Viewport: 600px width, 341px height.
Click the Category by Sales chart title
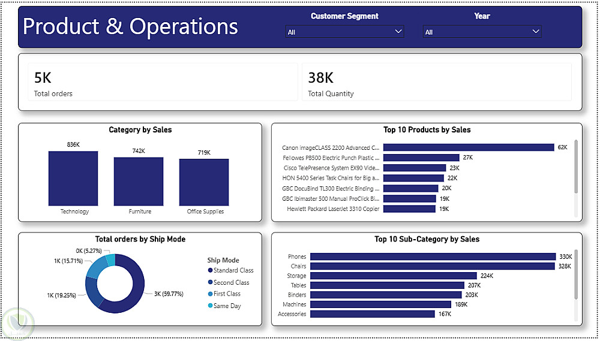pos(140,129)
